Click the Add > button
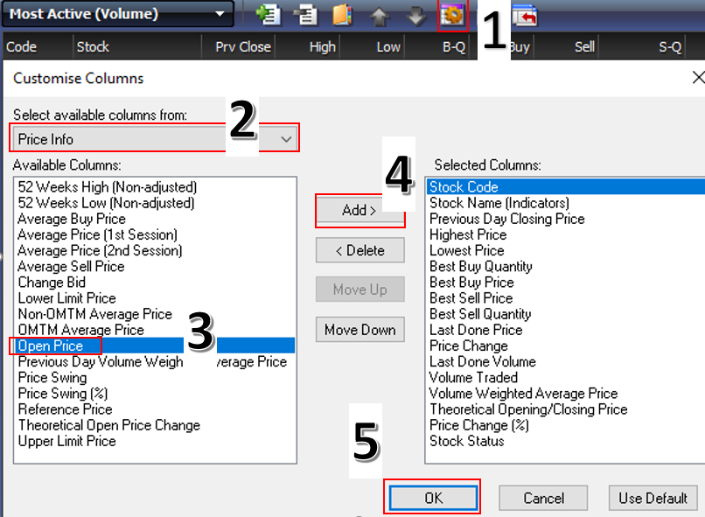 pyautogui.click(x=359, y=211)
